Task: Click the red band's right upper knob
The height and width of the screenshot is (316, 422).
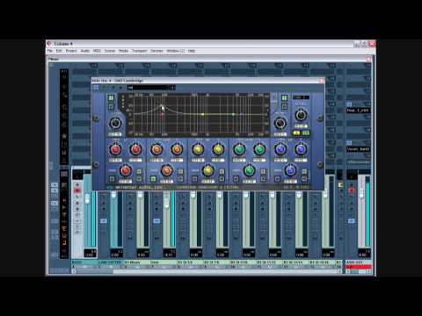Action: (135, 149)
